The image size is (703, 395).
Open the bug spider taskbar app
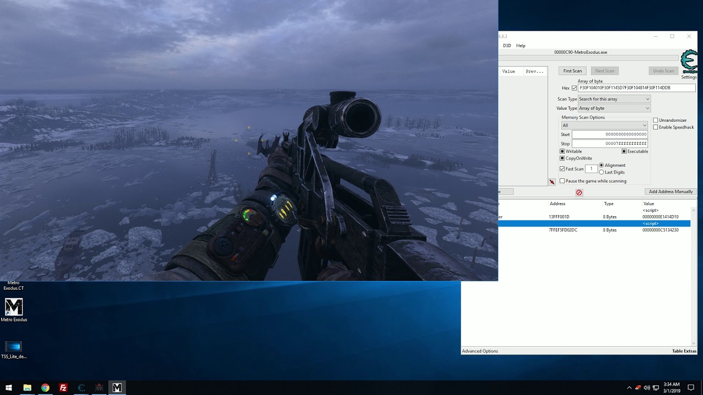click(99, 388)
